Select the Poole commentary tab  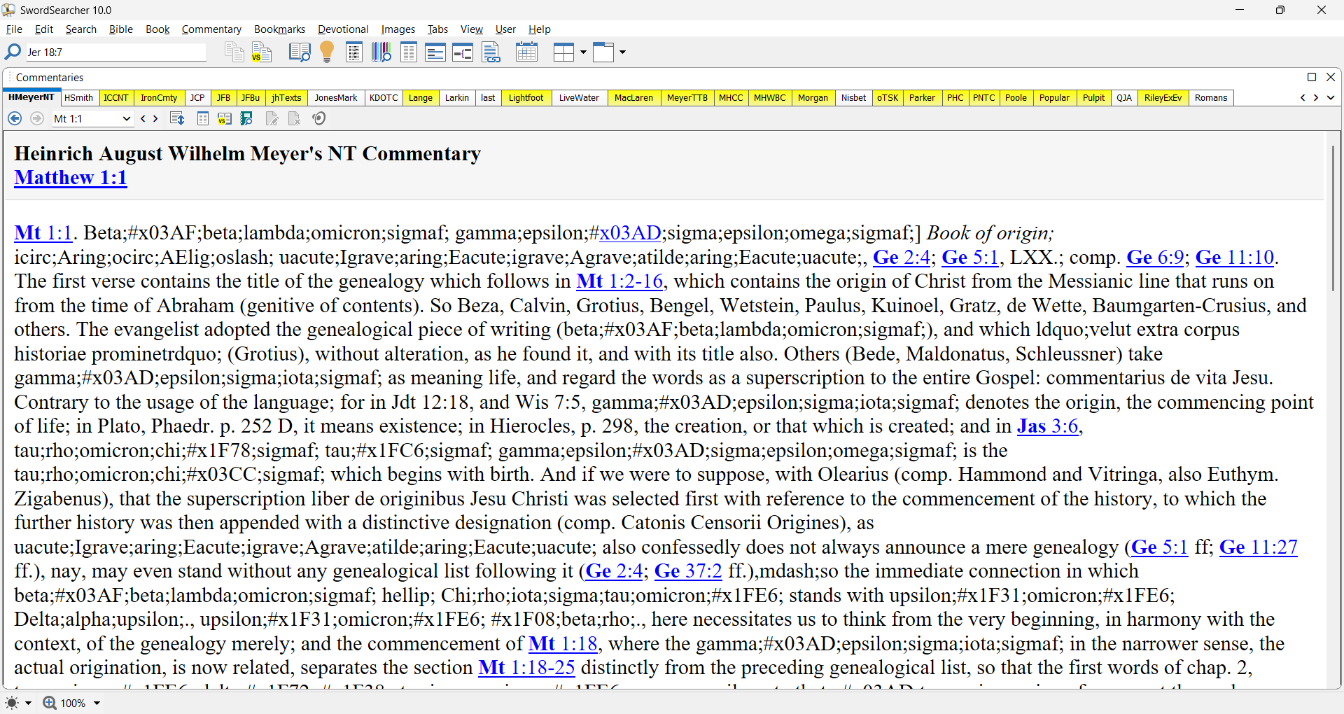[1016, 97]
